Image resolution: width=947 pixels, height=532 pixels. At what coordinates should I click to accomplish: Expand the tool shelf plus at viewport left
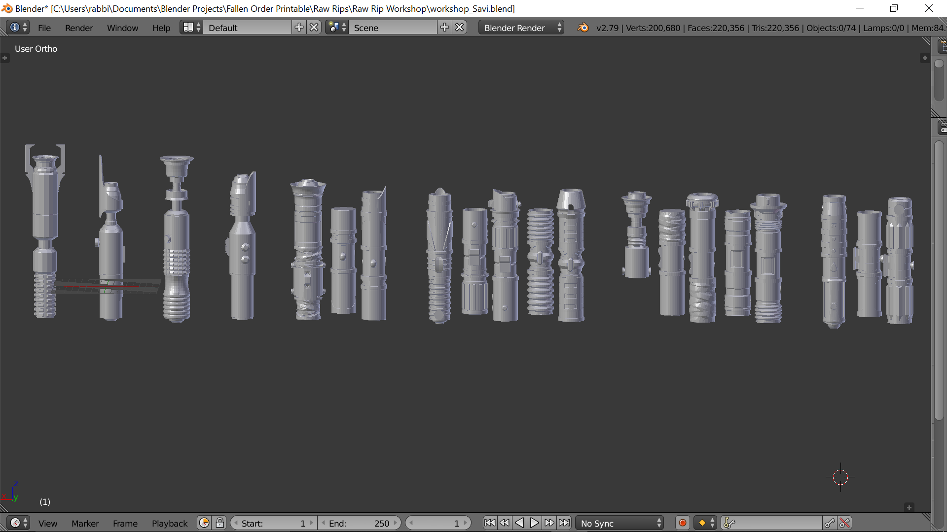(5, 58)
